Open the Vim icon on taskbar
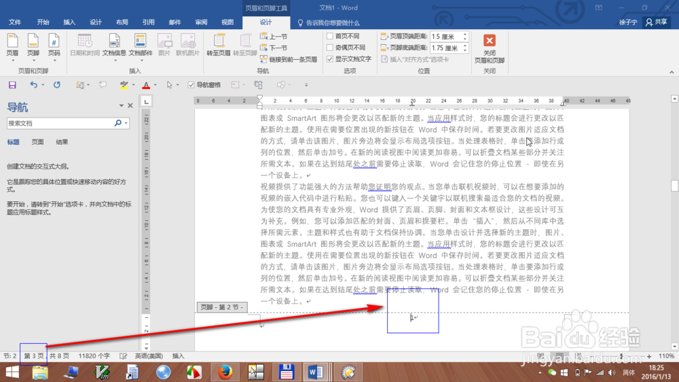This screenshot has width=679, height=382. coord(103,372)
